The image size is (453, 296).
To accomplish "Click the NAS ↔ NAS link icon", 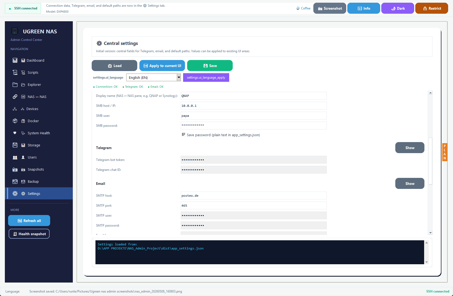I will (15, 97).
